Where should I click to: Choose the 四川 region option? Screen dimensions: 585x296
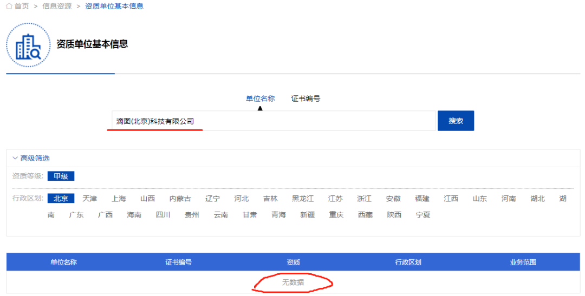pos(163,215)
